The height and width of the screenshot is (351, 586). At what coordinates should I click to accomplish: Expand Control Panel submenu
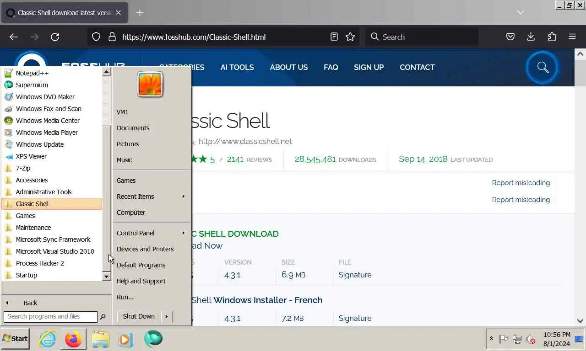(x=152, y=233)
